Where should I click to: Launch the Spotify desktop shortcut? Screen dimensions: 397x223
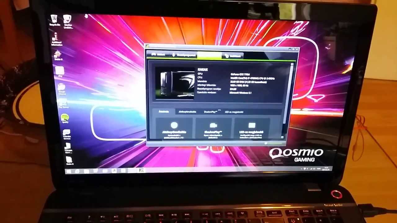pyautogui.click(x=65, y=119)
